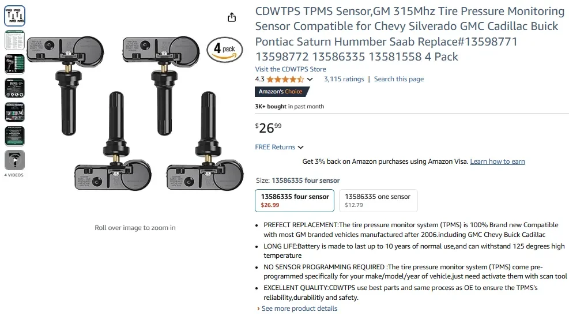Select the third product thumbnail

coord(14,64)
